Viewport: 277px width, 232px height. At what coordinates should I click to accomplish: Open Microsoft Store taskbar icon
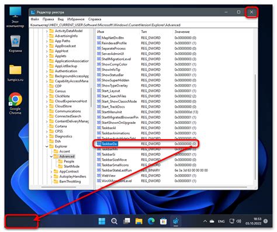click(x=163, y=221)
